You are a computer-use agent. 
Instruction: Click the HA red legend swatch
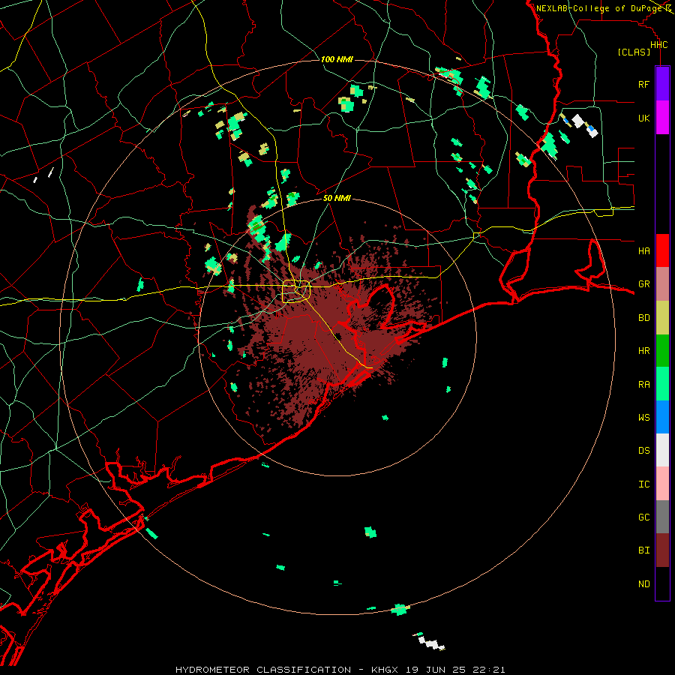coord(662,250)
